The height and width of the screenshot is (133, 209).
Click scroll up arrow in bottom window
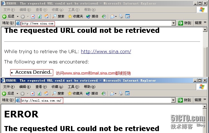tap(205, 107)
